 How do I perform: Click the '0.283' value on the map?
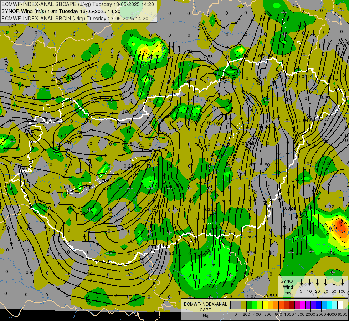tap(130, 166)
